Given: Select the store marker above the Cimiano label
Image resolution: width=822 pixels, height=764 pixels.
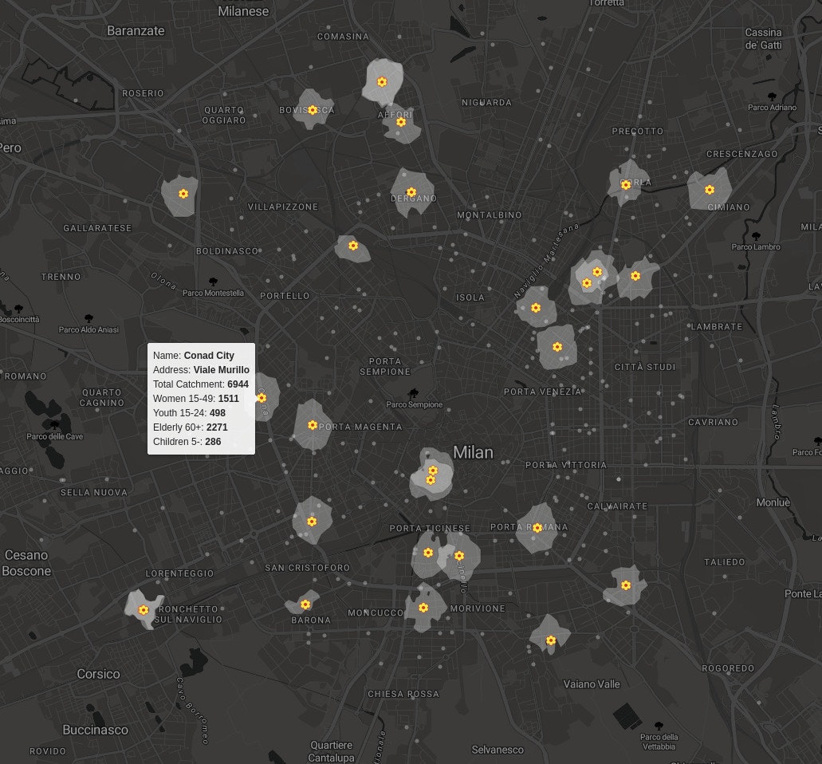Looking at the screenshot, I should tap(710, 190).
